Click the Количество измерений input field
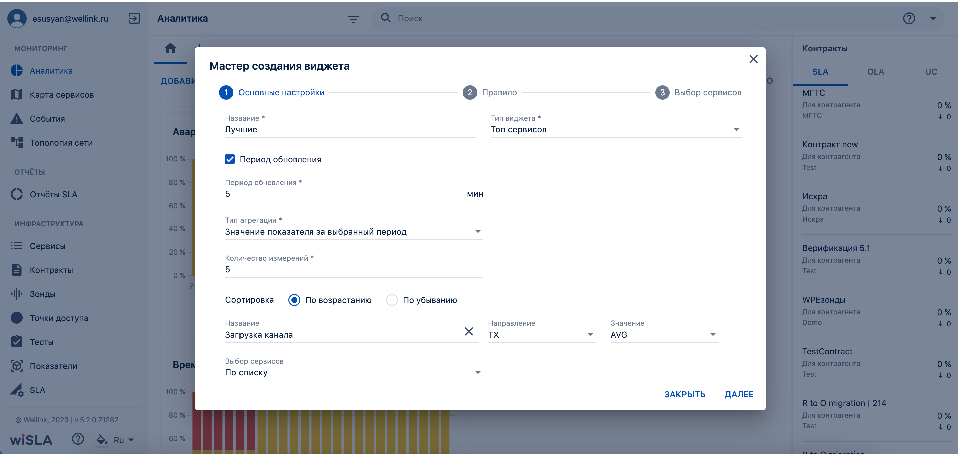 (354, 269)
